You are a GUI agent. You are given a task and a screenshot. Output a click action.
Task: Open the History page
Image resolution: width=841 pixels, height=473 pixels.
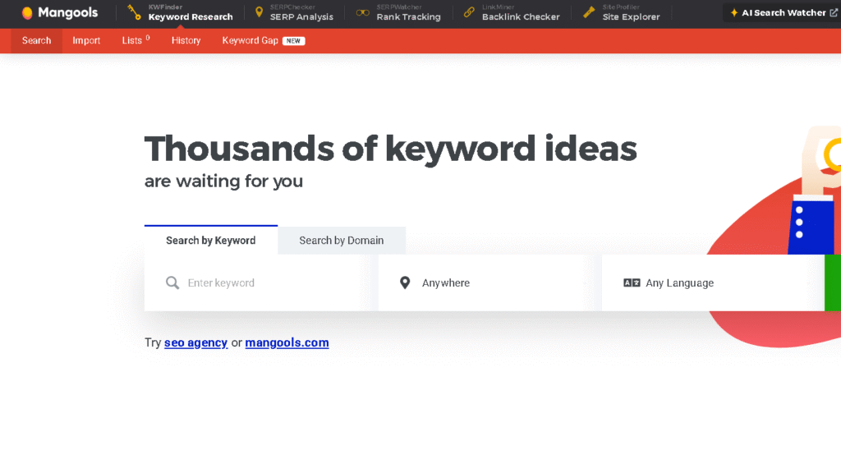[186, 41]
